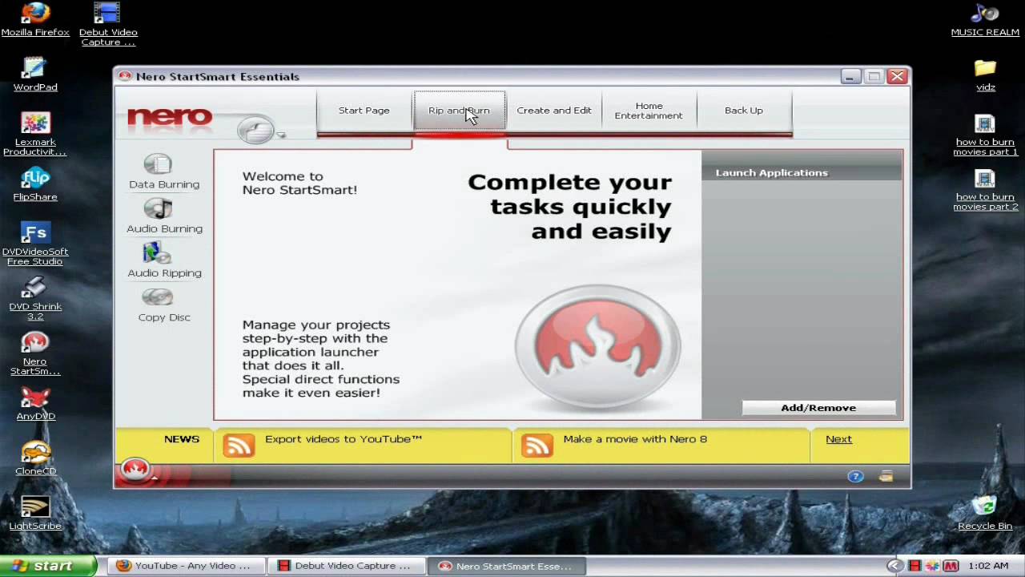Click the NEWS label in yellow bar
The width and height of the screenshot is (1025, 577).
pos(182,439)
